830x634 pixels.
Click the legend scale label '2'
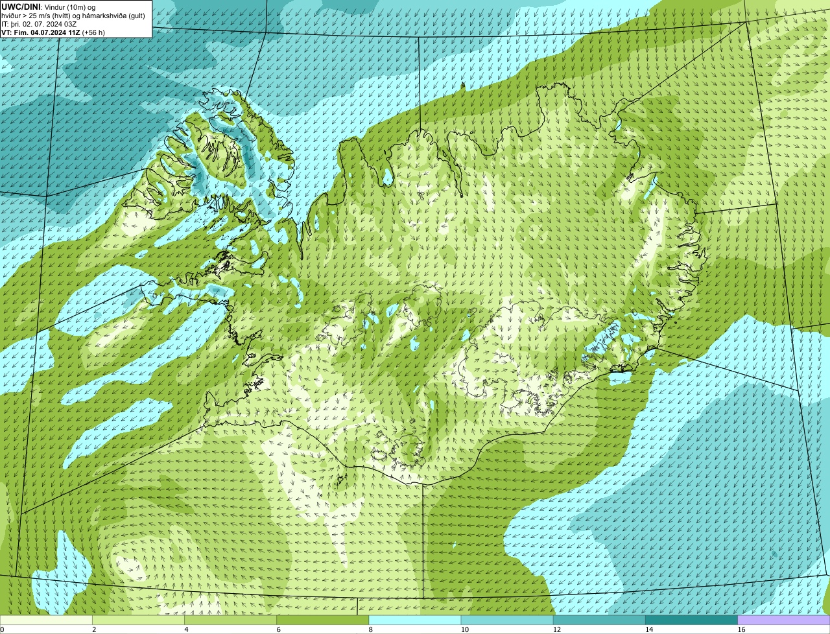pyautogui.click(x=94, y=629)
